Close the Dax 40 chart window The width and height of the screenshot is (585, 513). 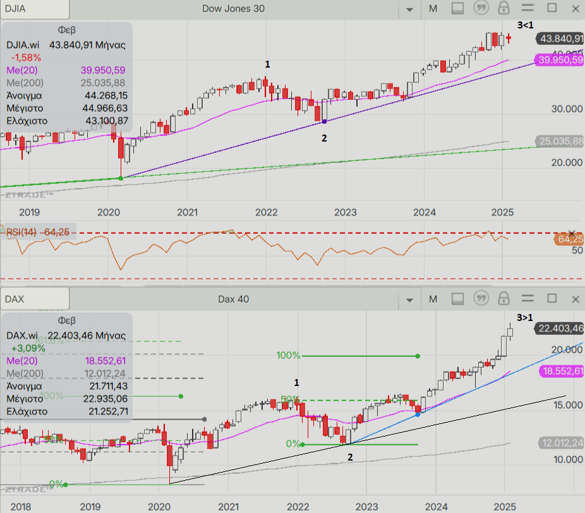(576, 299)
